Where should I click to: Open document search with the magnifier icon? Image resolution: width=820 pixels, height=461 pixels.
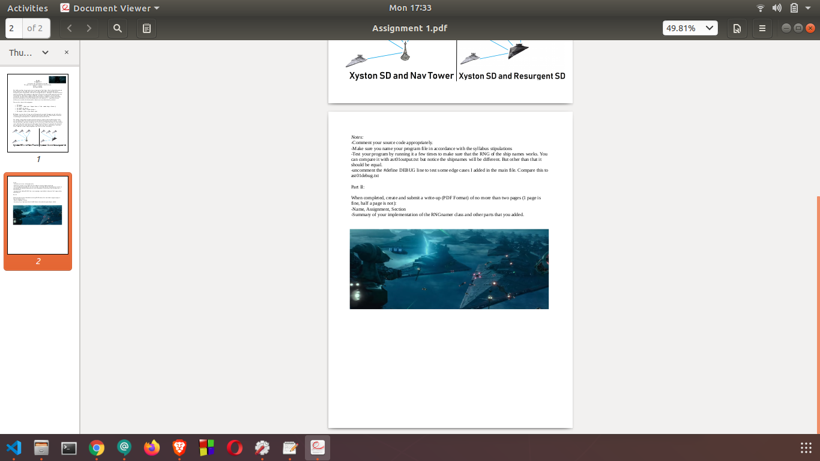point(117,28)
